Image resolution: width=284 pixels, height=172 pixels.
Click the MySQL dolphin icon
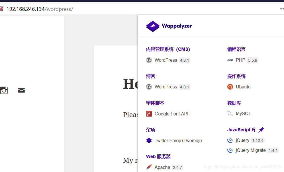pyautogui.click(x=230, y=114)
